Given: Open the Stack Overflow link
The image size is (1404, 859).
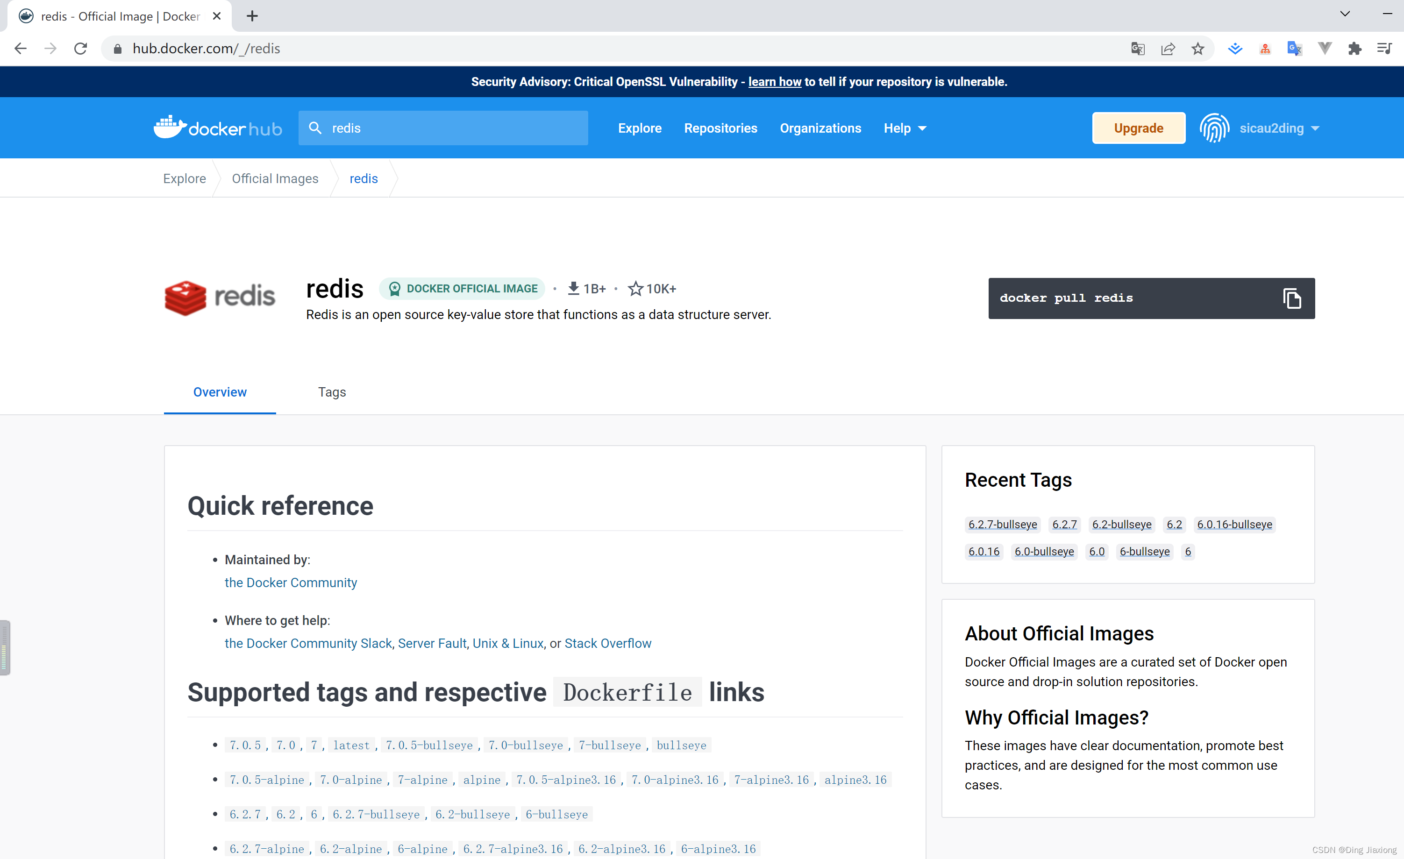Looking at the screenshot, I should 607,643.
